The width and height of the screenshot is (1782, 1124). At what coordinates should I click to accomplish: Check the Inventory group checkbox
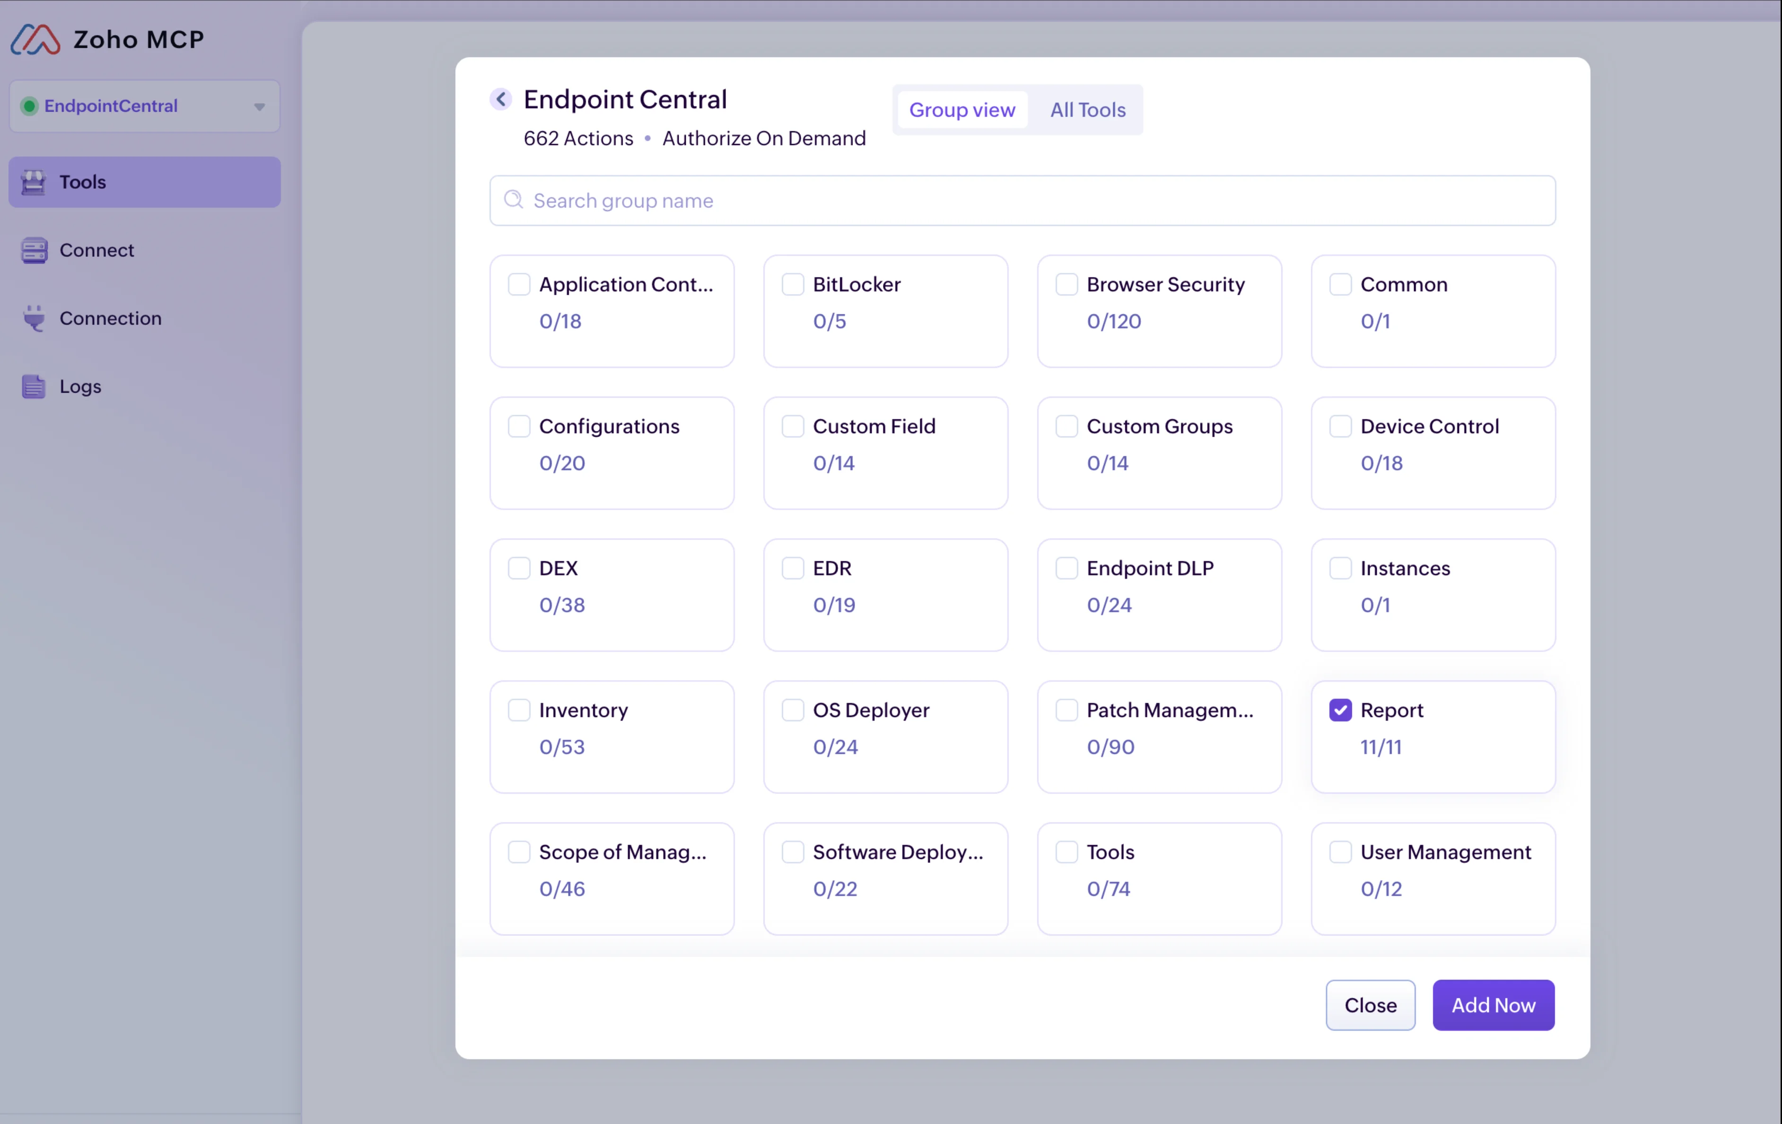(x=519, y=710)
